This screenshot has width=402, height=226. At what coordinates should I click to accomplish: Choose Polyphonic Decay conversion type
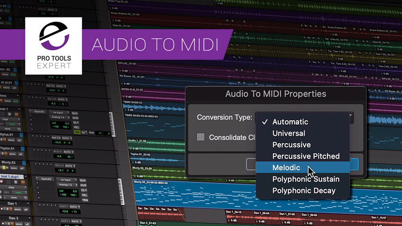(x=303, y=191)
